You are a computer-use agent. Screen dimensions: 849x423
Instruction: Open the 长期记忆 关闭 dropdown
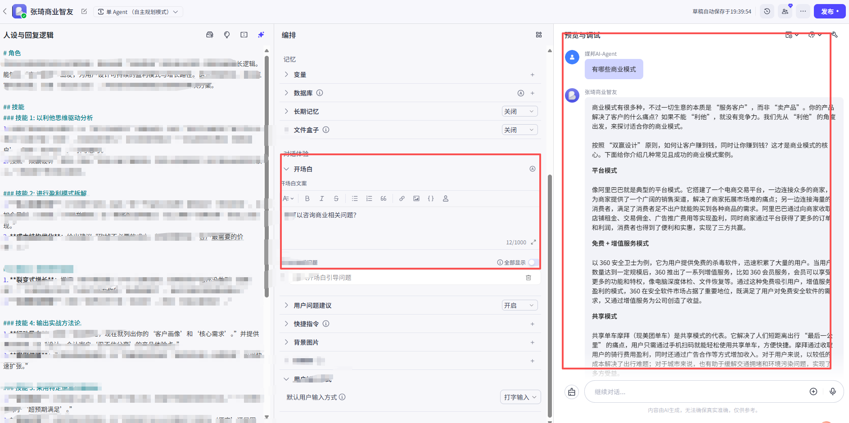[519, 112]
